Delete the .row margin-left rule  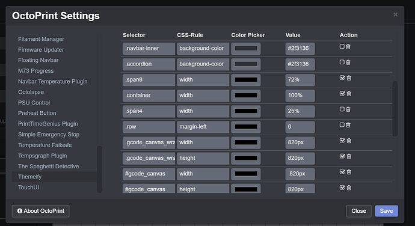point(348,124)
